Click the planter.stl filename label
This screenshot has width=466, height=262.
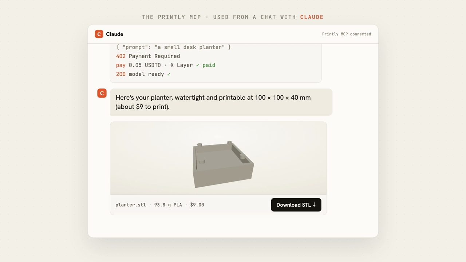[131, 205]
